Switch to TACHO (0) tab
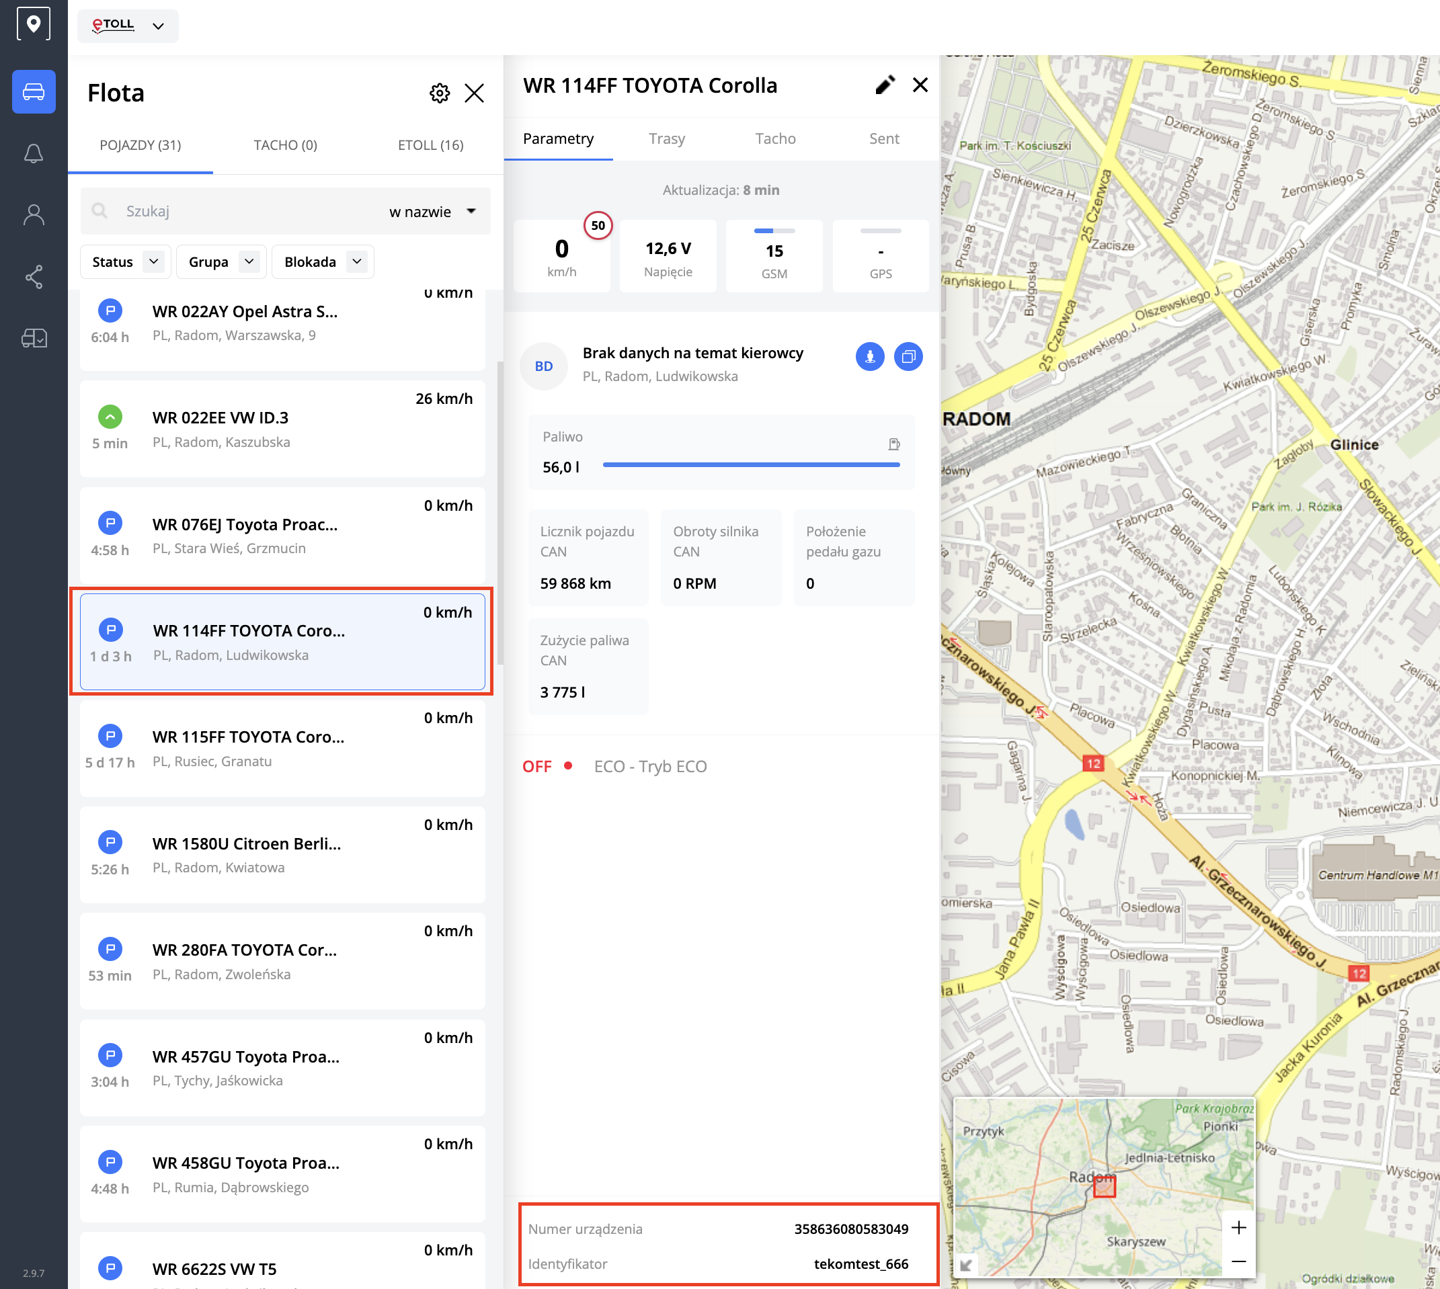 (x=286, y=145)
